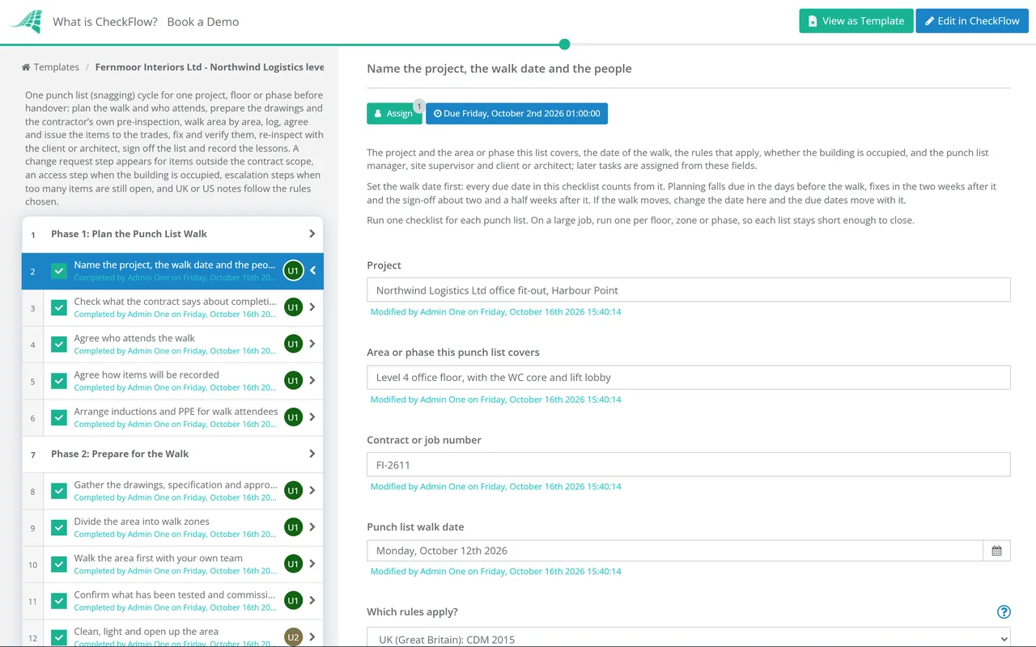Click Edit in CheckFlow button
The height and width of the screenshot is (647, 1036).
pos(972,21)
